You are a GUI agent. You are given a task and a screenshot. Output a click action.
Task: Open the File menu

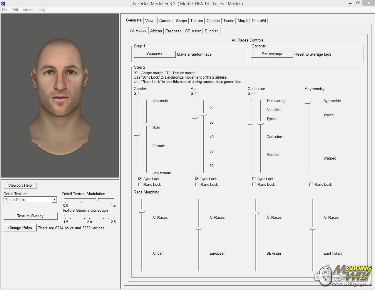click(x=5, y=10)
